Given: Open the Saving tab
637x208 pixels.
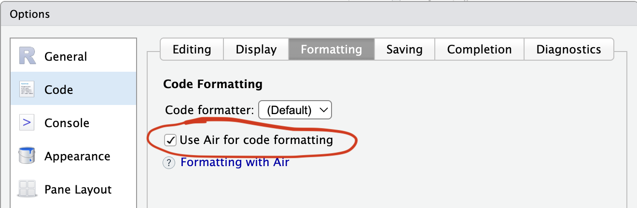Looking at the screenshot, I should click(404, 50).
